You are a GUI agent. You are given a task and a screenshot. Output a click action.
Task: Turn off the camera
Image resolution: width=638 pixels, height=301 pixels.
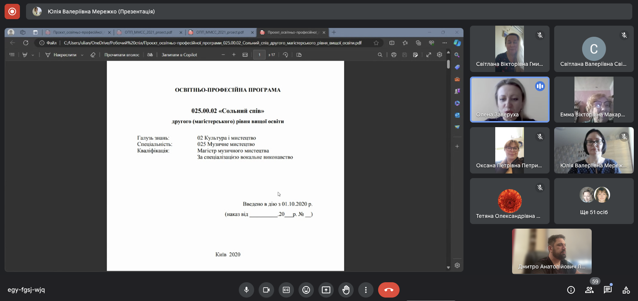click(266, 290)
